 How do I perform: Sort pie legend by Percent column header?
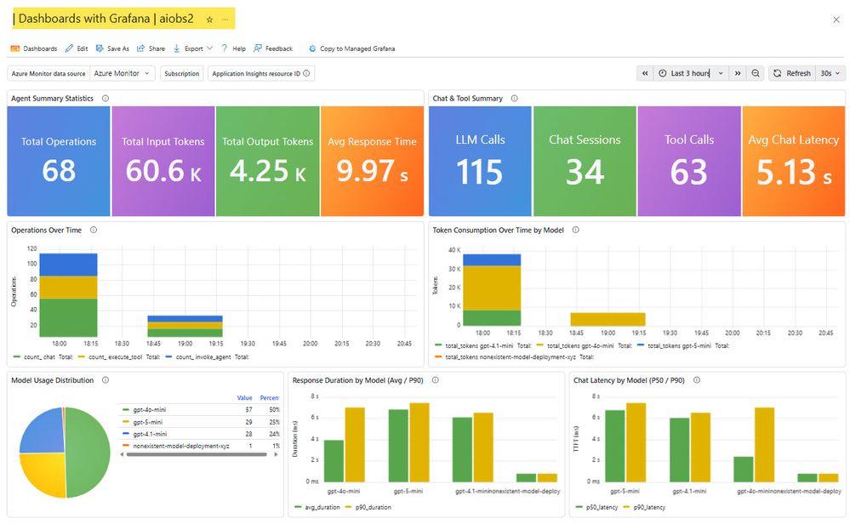(270, 398)
